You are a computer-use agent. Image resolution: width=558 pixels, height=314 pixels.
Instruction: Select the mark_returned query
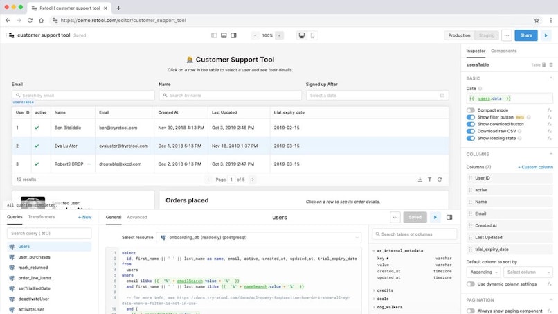[49, 268]
